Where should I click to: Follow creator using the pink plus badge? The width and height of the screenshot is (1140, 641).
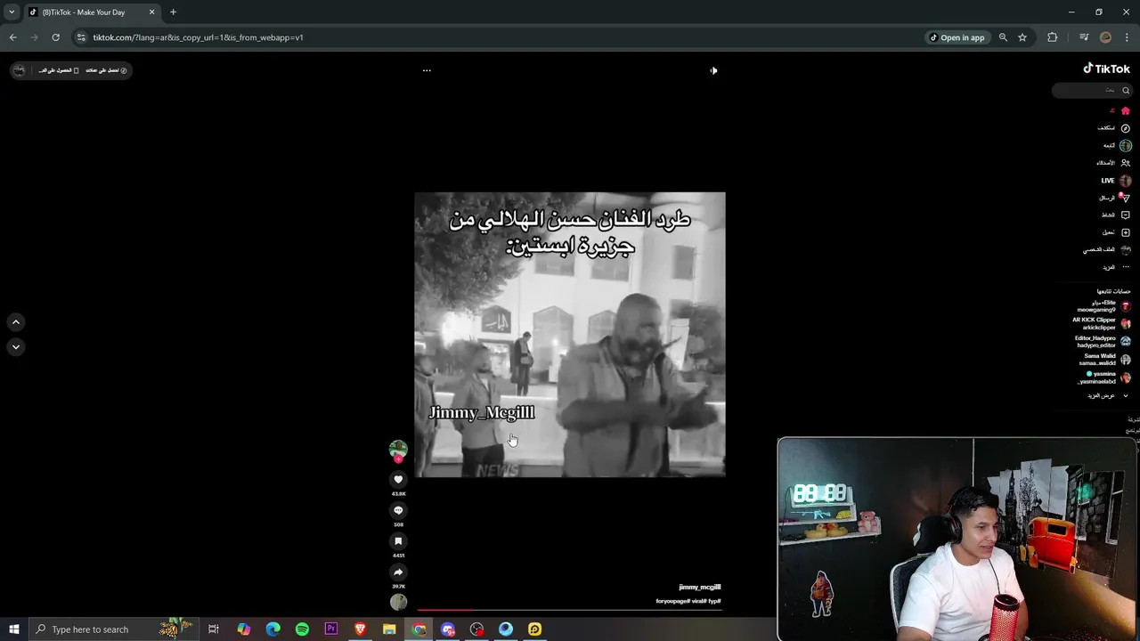point(398,459)
